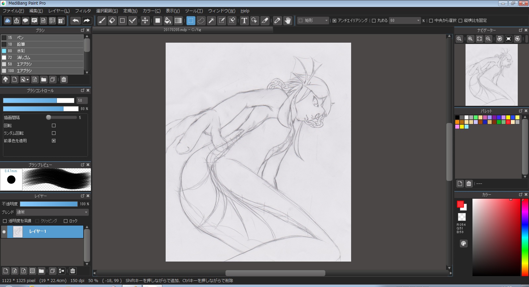Activate the Hand pan tool
Screen dimensions: 529x287
pyautogui.click(x=288, y=20)
